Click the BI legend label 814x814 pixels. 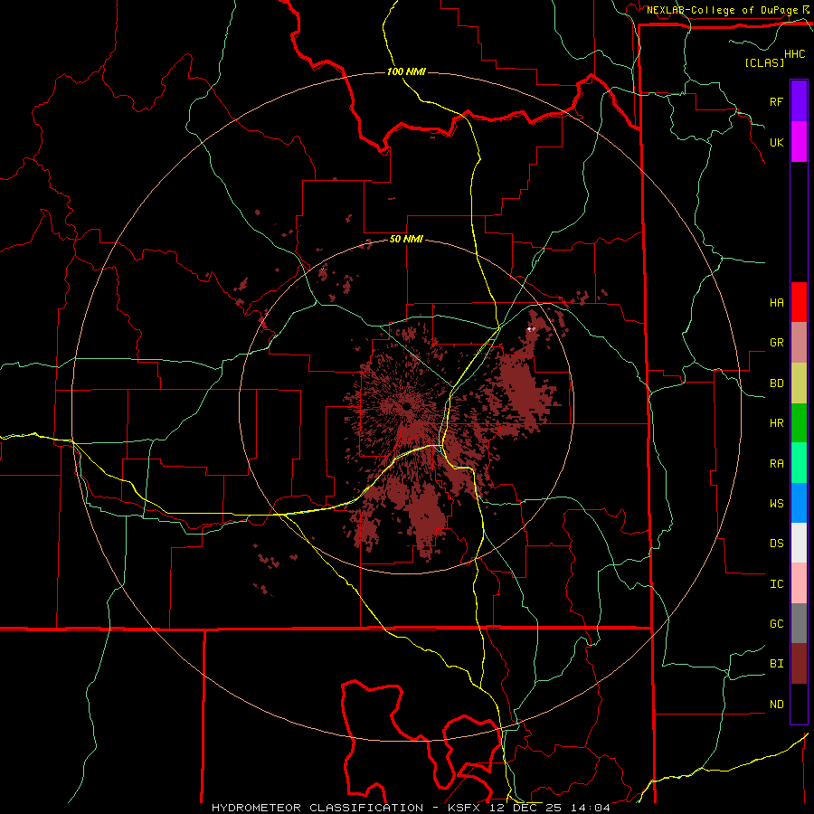point(776,664)
